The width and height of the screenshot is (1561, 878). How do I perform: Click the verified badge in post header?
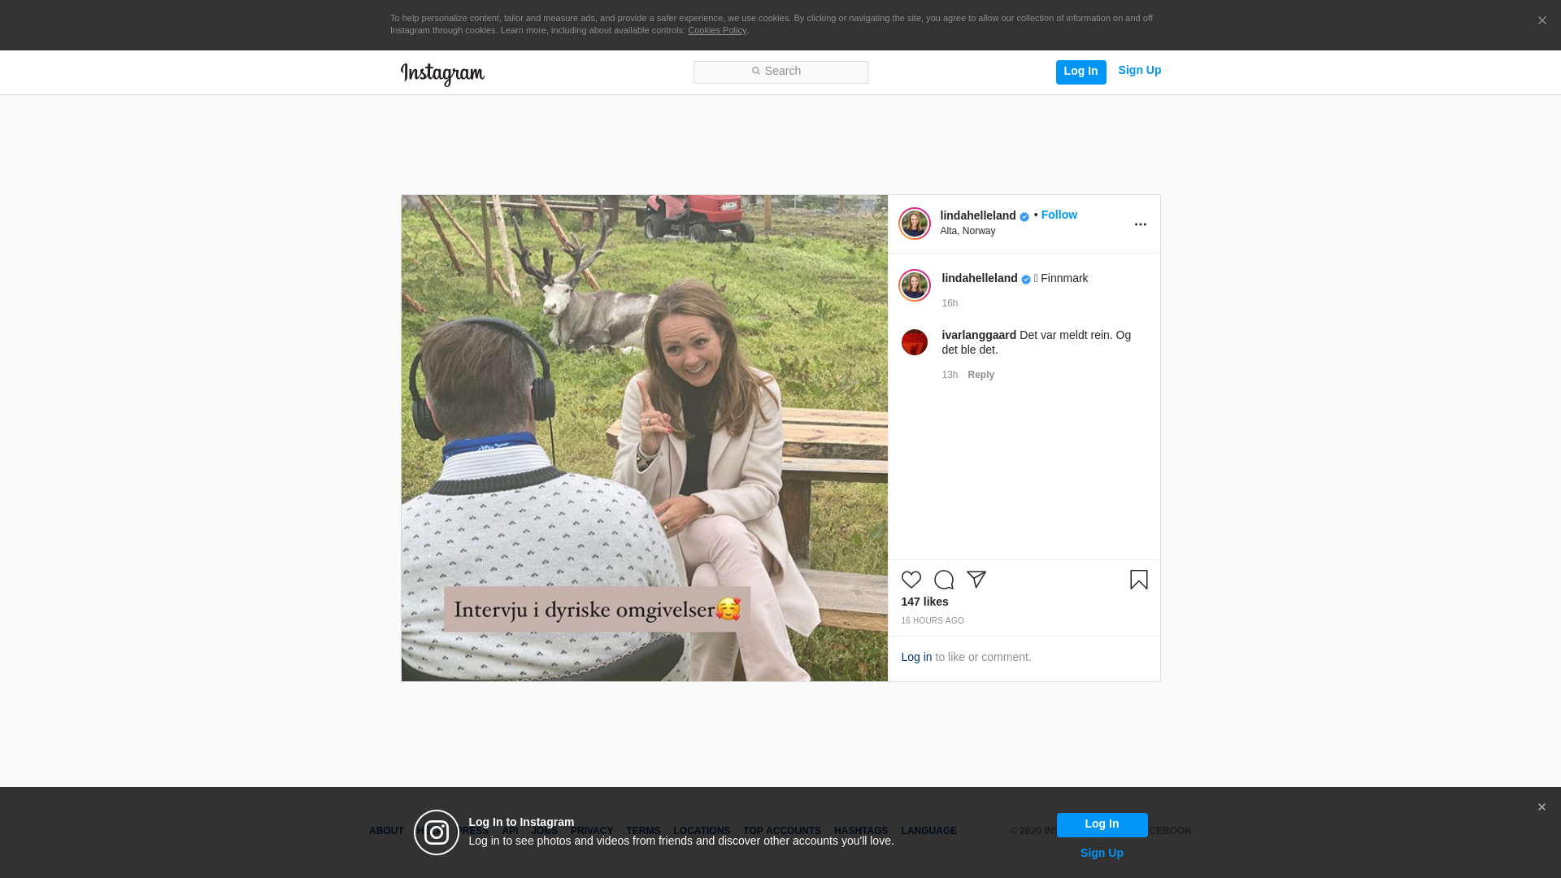tap(1024, 217)
